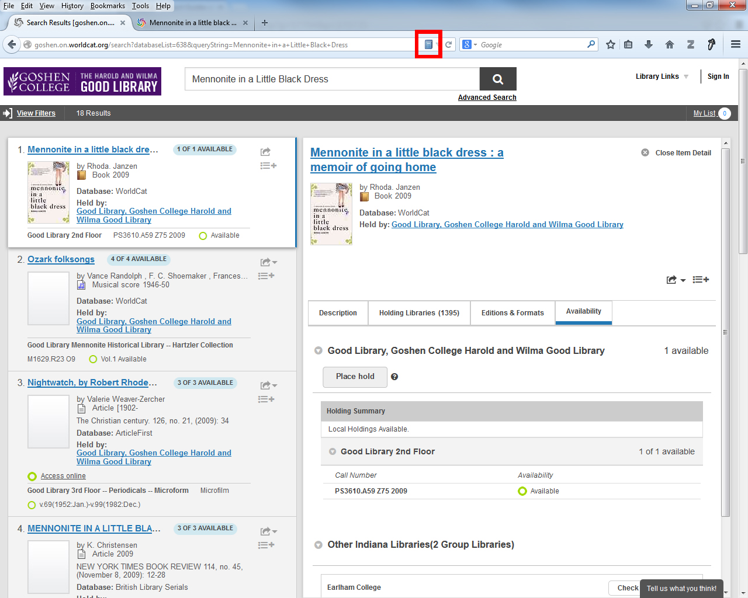Click the catalog search input field

(x=332, y=79)
